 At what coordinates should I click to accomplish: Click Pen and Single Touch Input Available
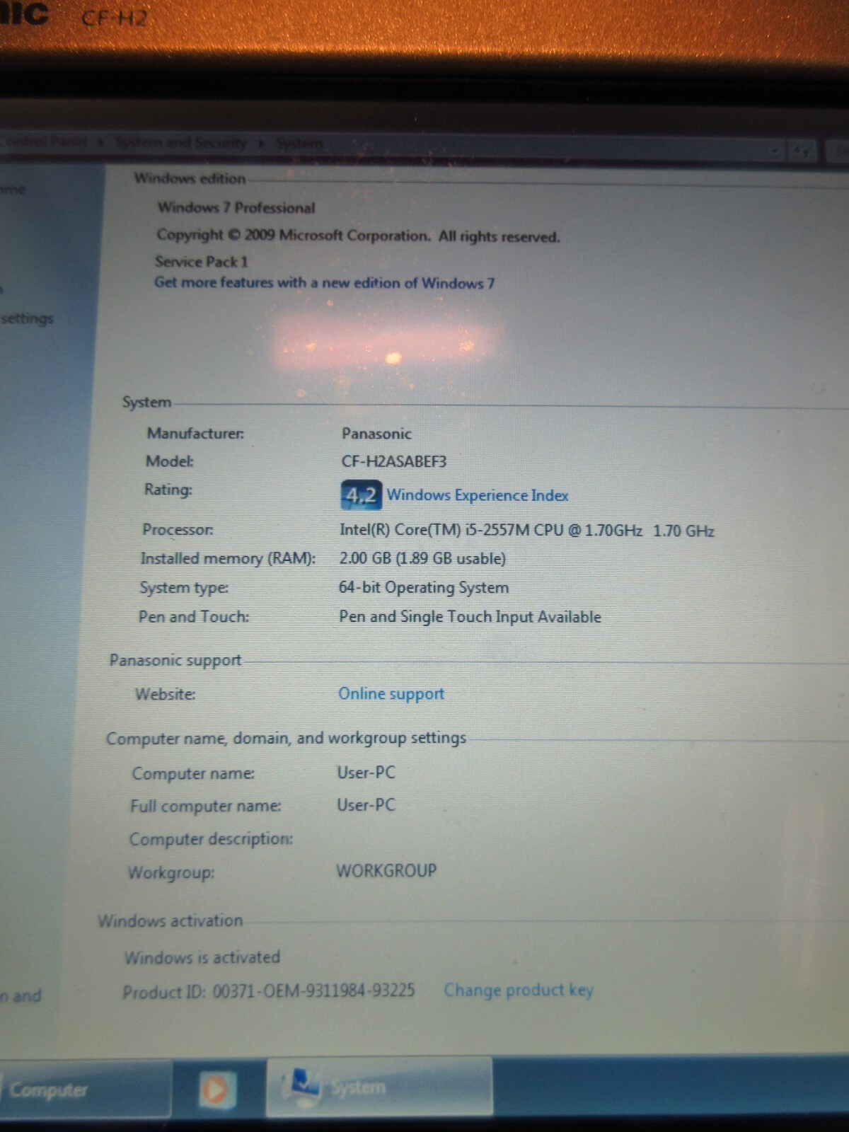coord(470,617)
